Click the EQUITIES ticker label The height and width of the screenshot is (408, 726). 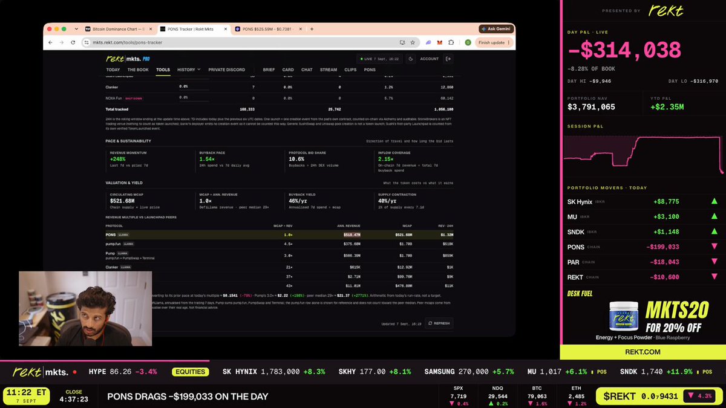(x=190, y=372)
